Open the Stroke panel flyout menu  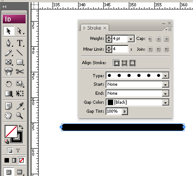click(169, 30)
